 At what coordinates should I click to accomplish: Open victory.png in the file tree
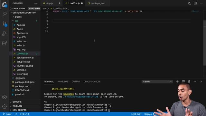pyautogui.click(x=22, y=74)
